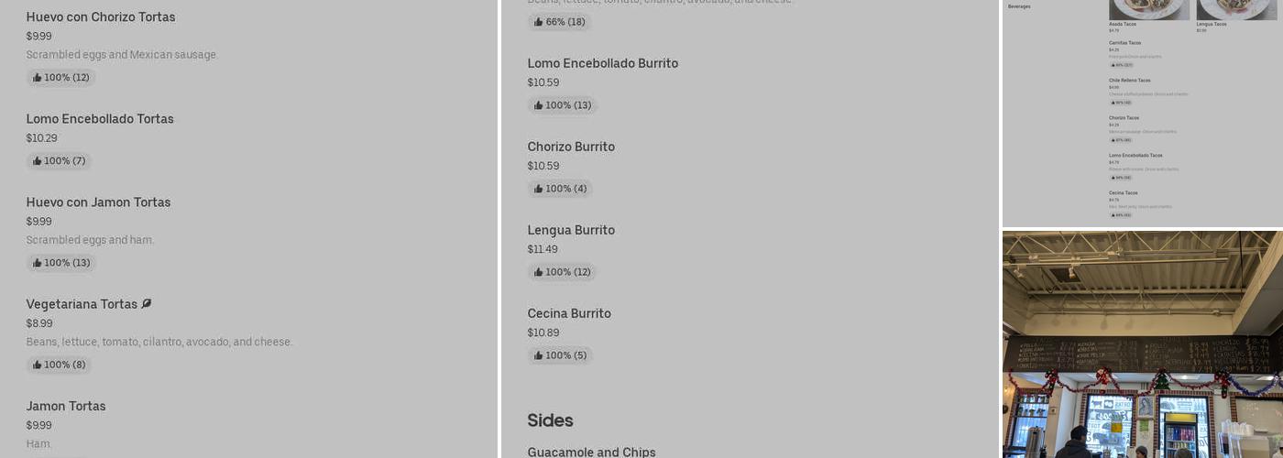Image resolution: width=1283 pixels, height=458 pixels.
Task: Click thumbs-up rating under Huevo con Chorizo Tortas
Action: 60,78
